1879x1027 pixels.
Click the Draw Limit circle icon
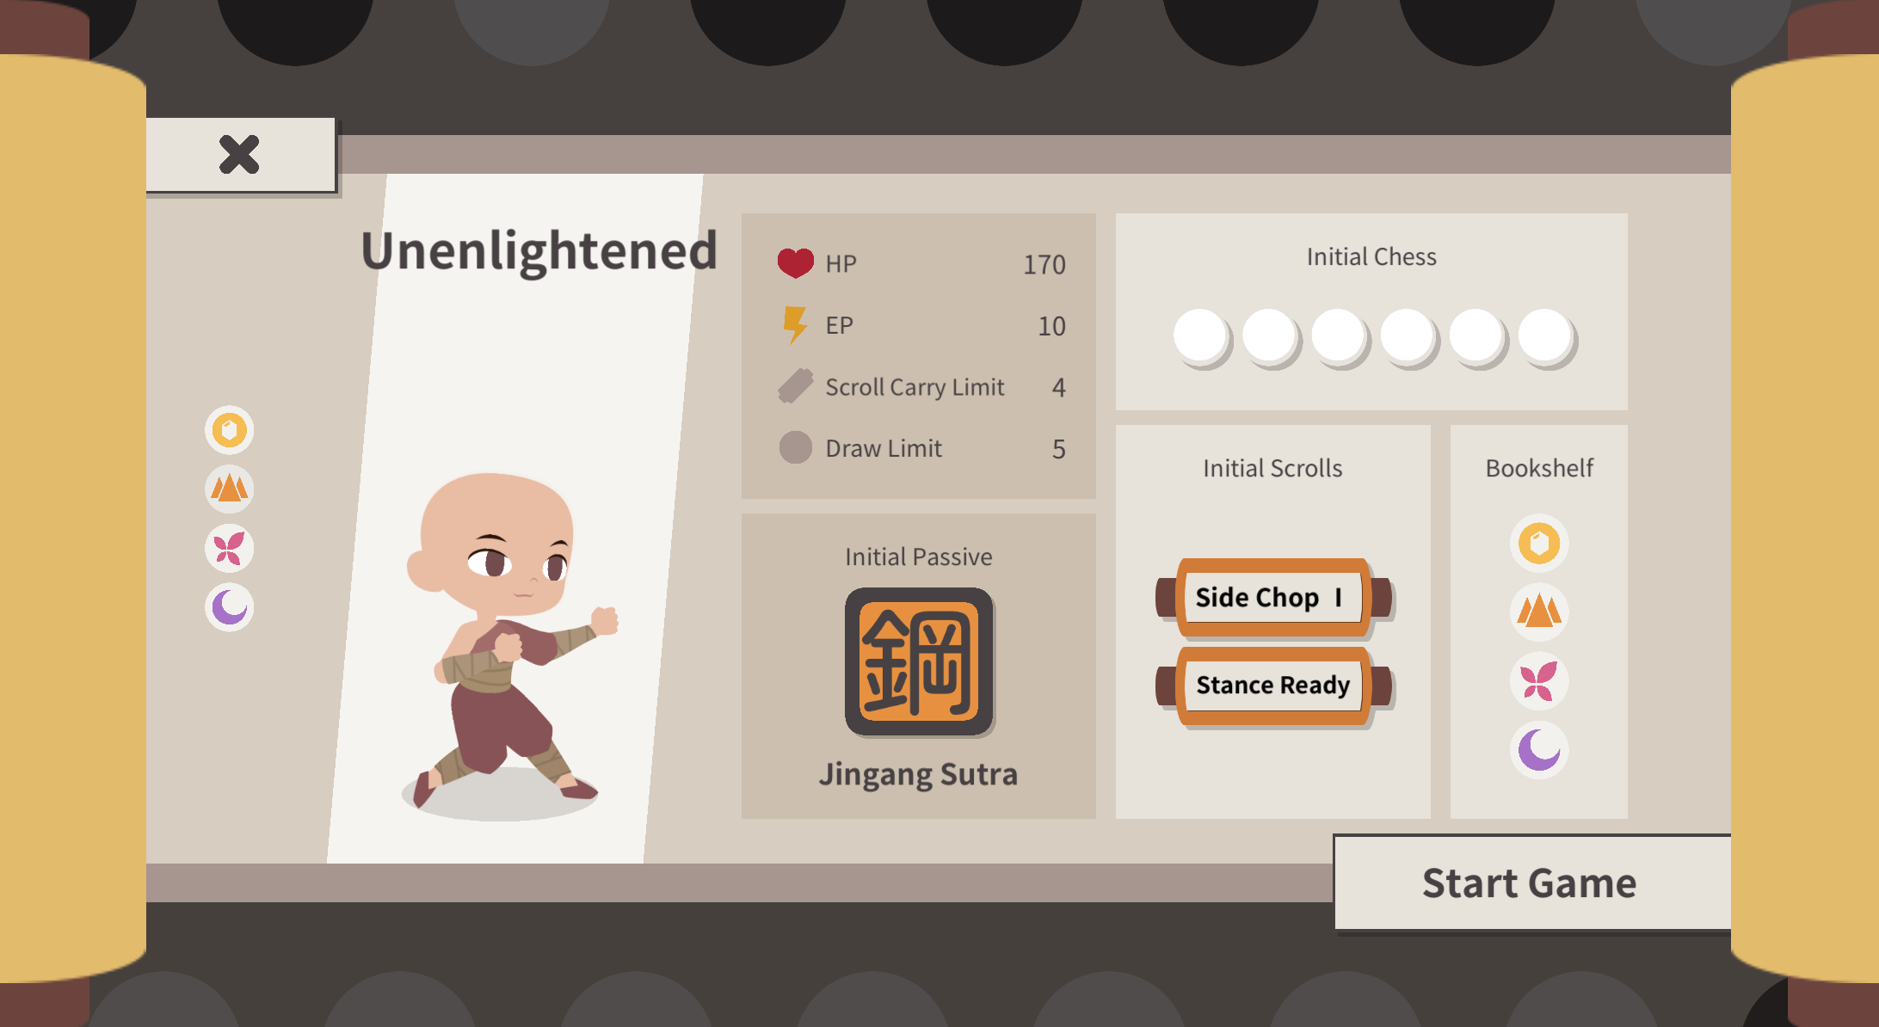[795, 447]
